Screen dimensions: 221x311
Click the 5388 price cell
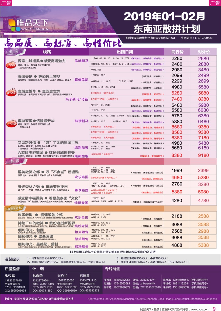[204, 245]
